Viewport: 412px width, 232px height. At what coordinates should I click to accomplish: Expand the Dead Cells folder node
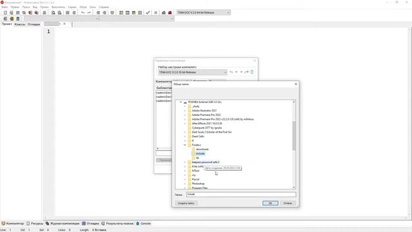tap(185, 136)
